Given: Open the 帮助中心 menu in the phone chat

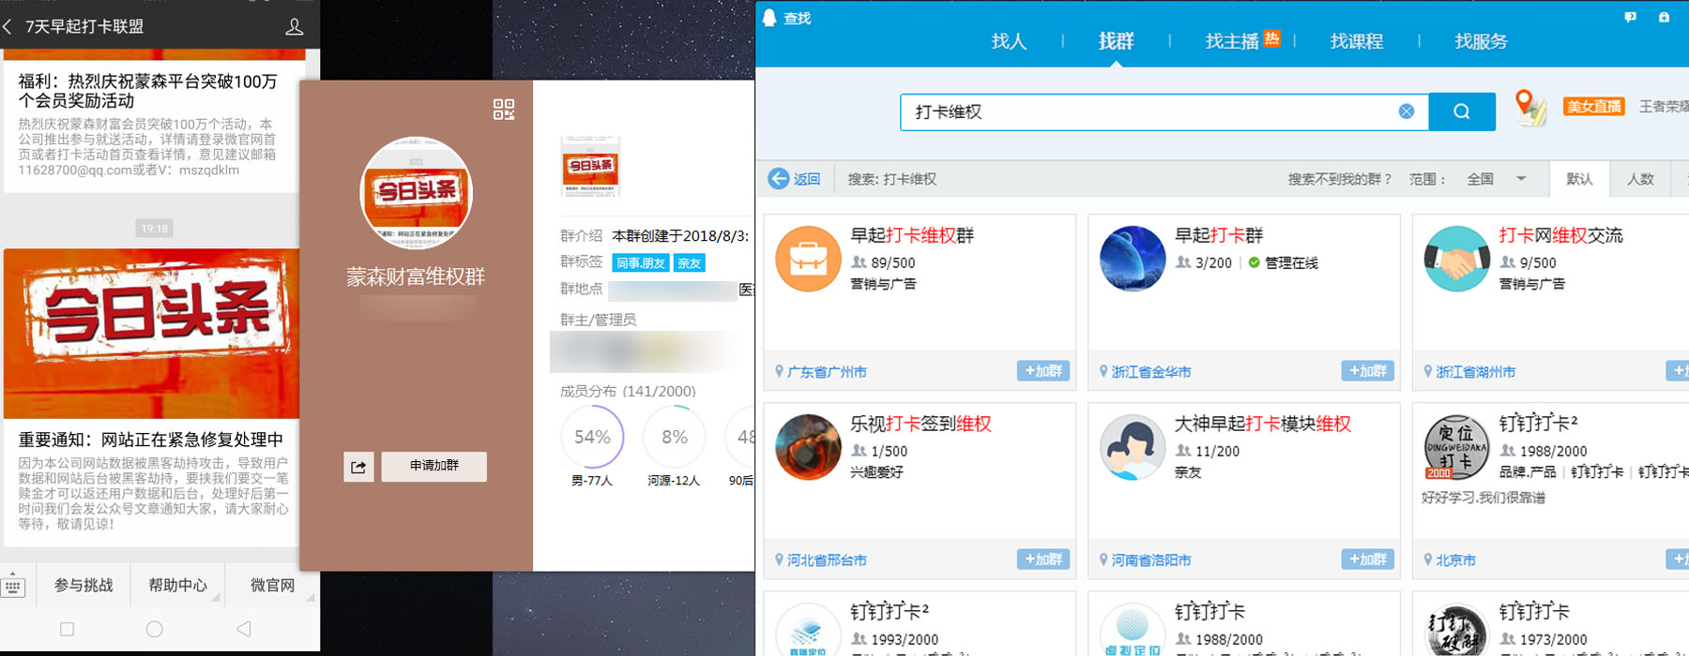Looking at the screenshot, I should pos(177,586).
